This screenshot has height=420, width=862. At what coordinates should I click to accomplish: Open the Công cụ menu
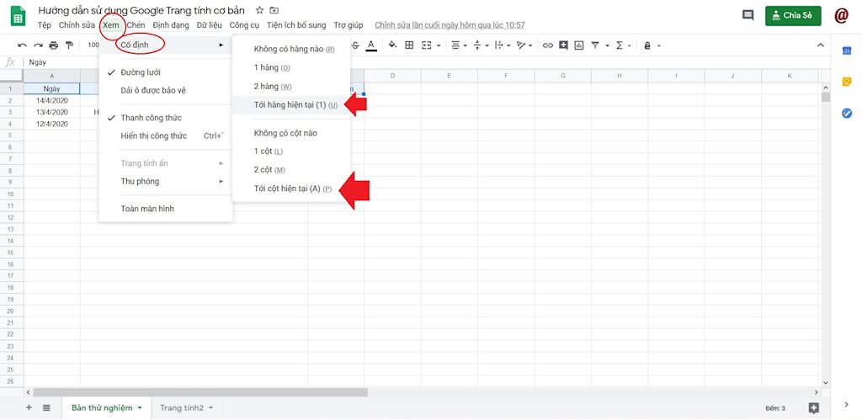click(244, 25)
